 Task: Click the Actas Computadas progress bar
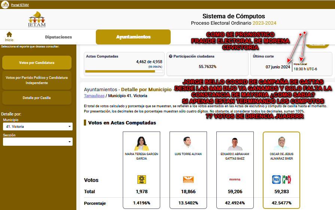(x=124, y=71)
